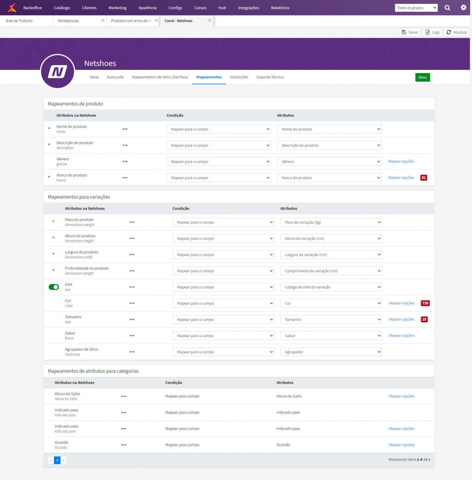Close the Canal - Netshoes tab

click(x=210, y=21)
